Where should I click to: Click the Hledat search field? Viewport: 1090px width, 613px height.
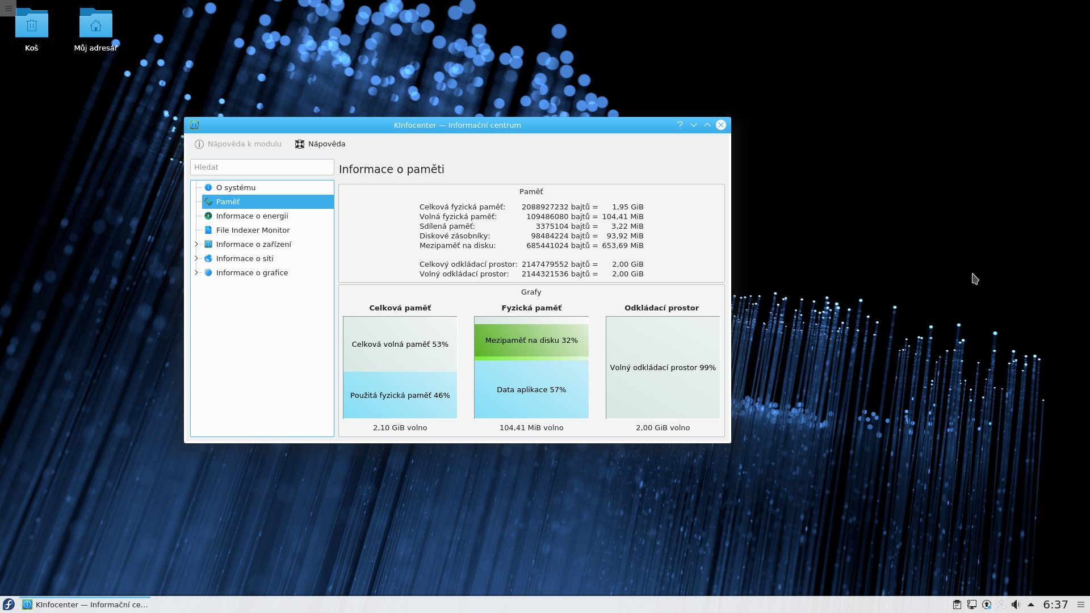coord(262,167)
